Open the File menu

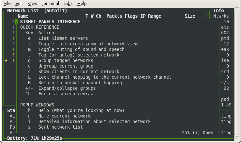8,3
